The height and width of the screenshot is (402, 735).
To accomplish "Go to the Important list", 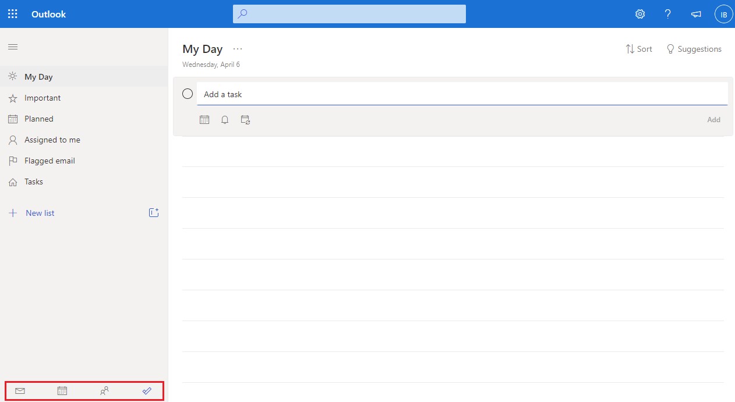I will coord(43,98).
